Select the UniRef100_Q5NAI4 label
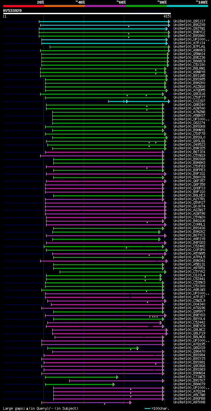Image resolution: width=211 pixels, height=411 pixels. pyautogui.click(x=189, y=54)
